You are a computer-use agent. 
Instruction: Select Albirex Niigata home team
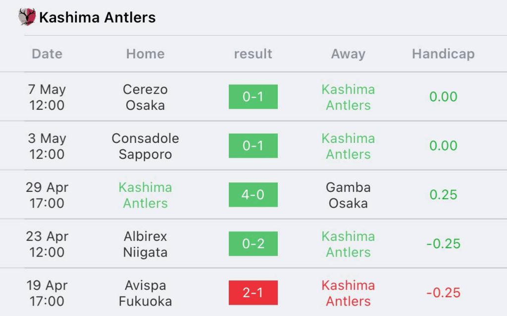point(145,244)
